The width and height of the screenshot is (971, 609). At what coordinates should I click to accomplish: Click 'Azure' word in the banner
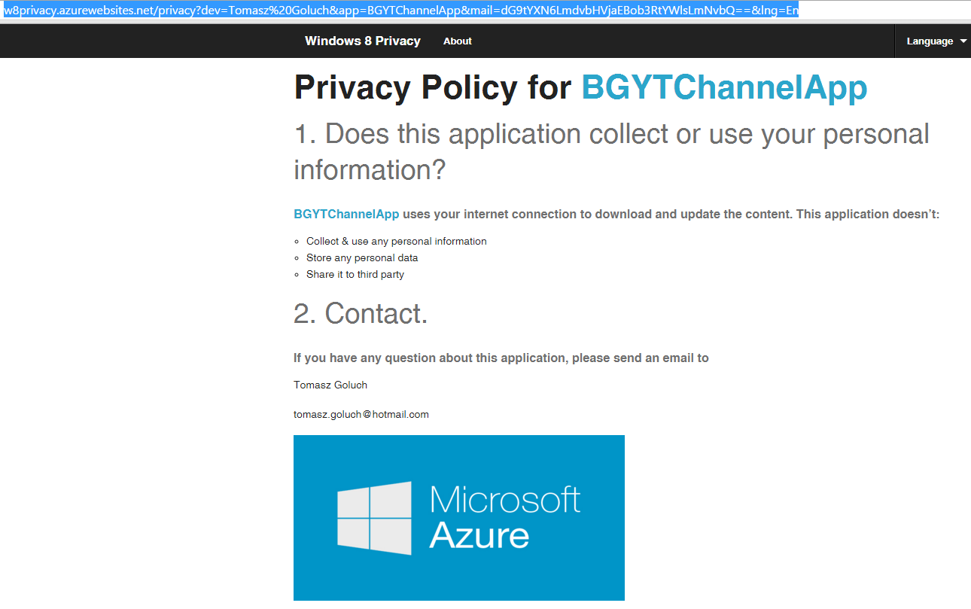[479, 535]
